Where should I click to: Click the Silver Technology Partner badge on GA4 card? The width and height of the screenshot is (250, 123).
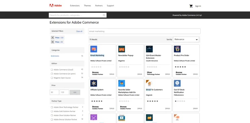point(153,73)
